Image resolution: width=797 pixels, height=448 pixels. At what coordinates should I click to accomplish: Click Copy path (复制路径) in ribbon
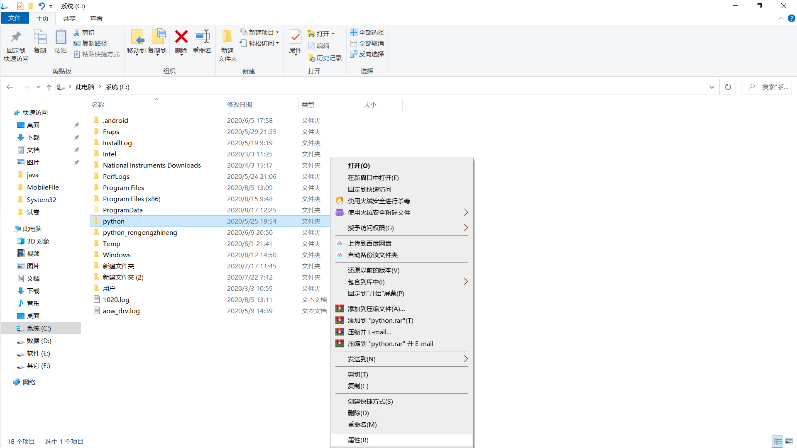pyautogui.click(x=90, y=43)
